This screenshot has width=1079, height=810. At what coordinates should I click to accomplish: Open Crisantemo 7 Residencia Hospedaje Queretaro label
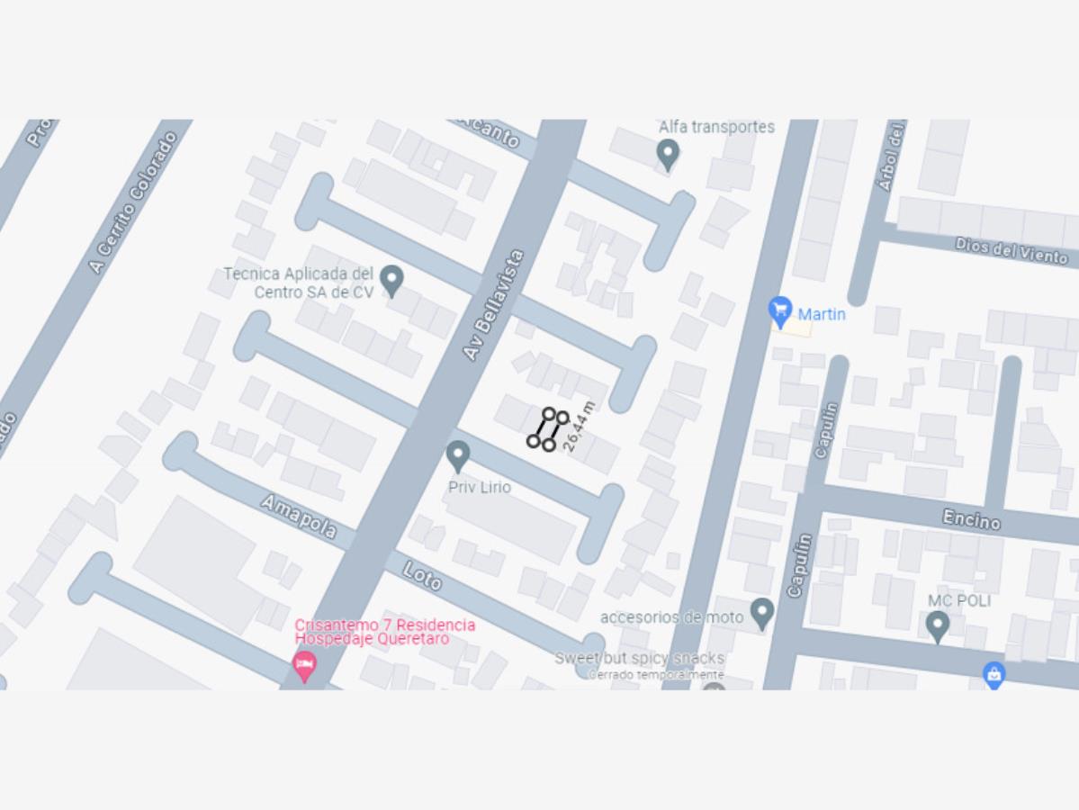coord(384,631)
